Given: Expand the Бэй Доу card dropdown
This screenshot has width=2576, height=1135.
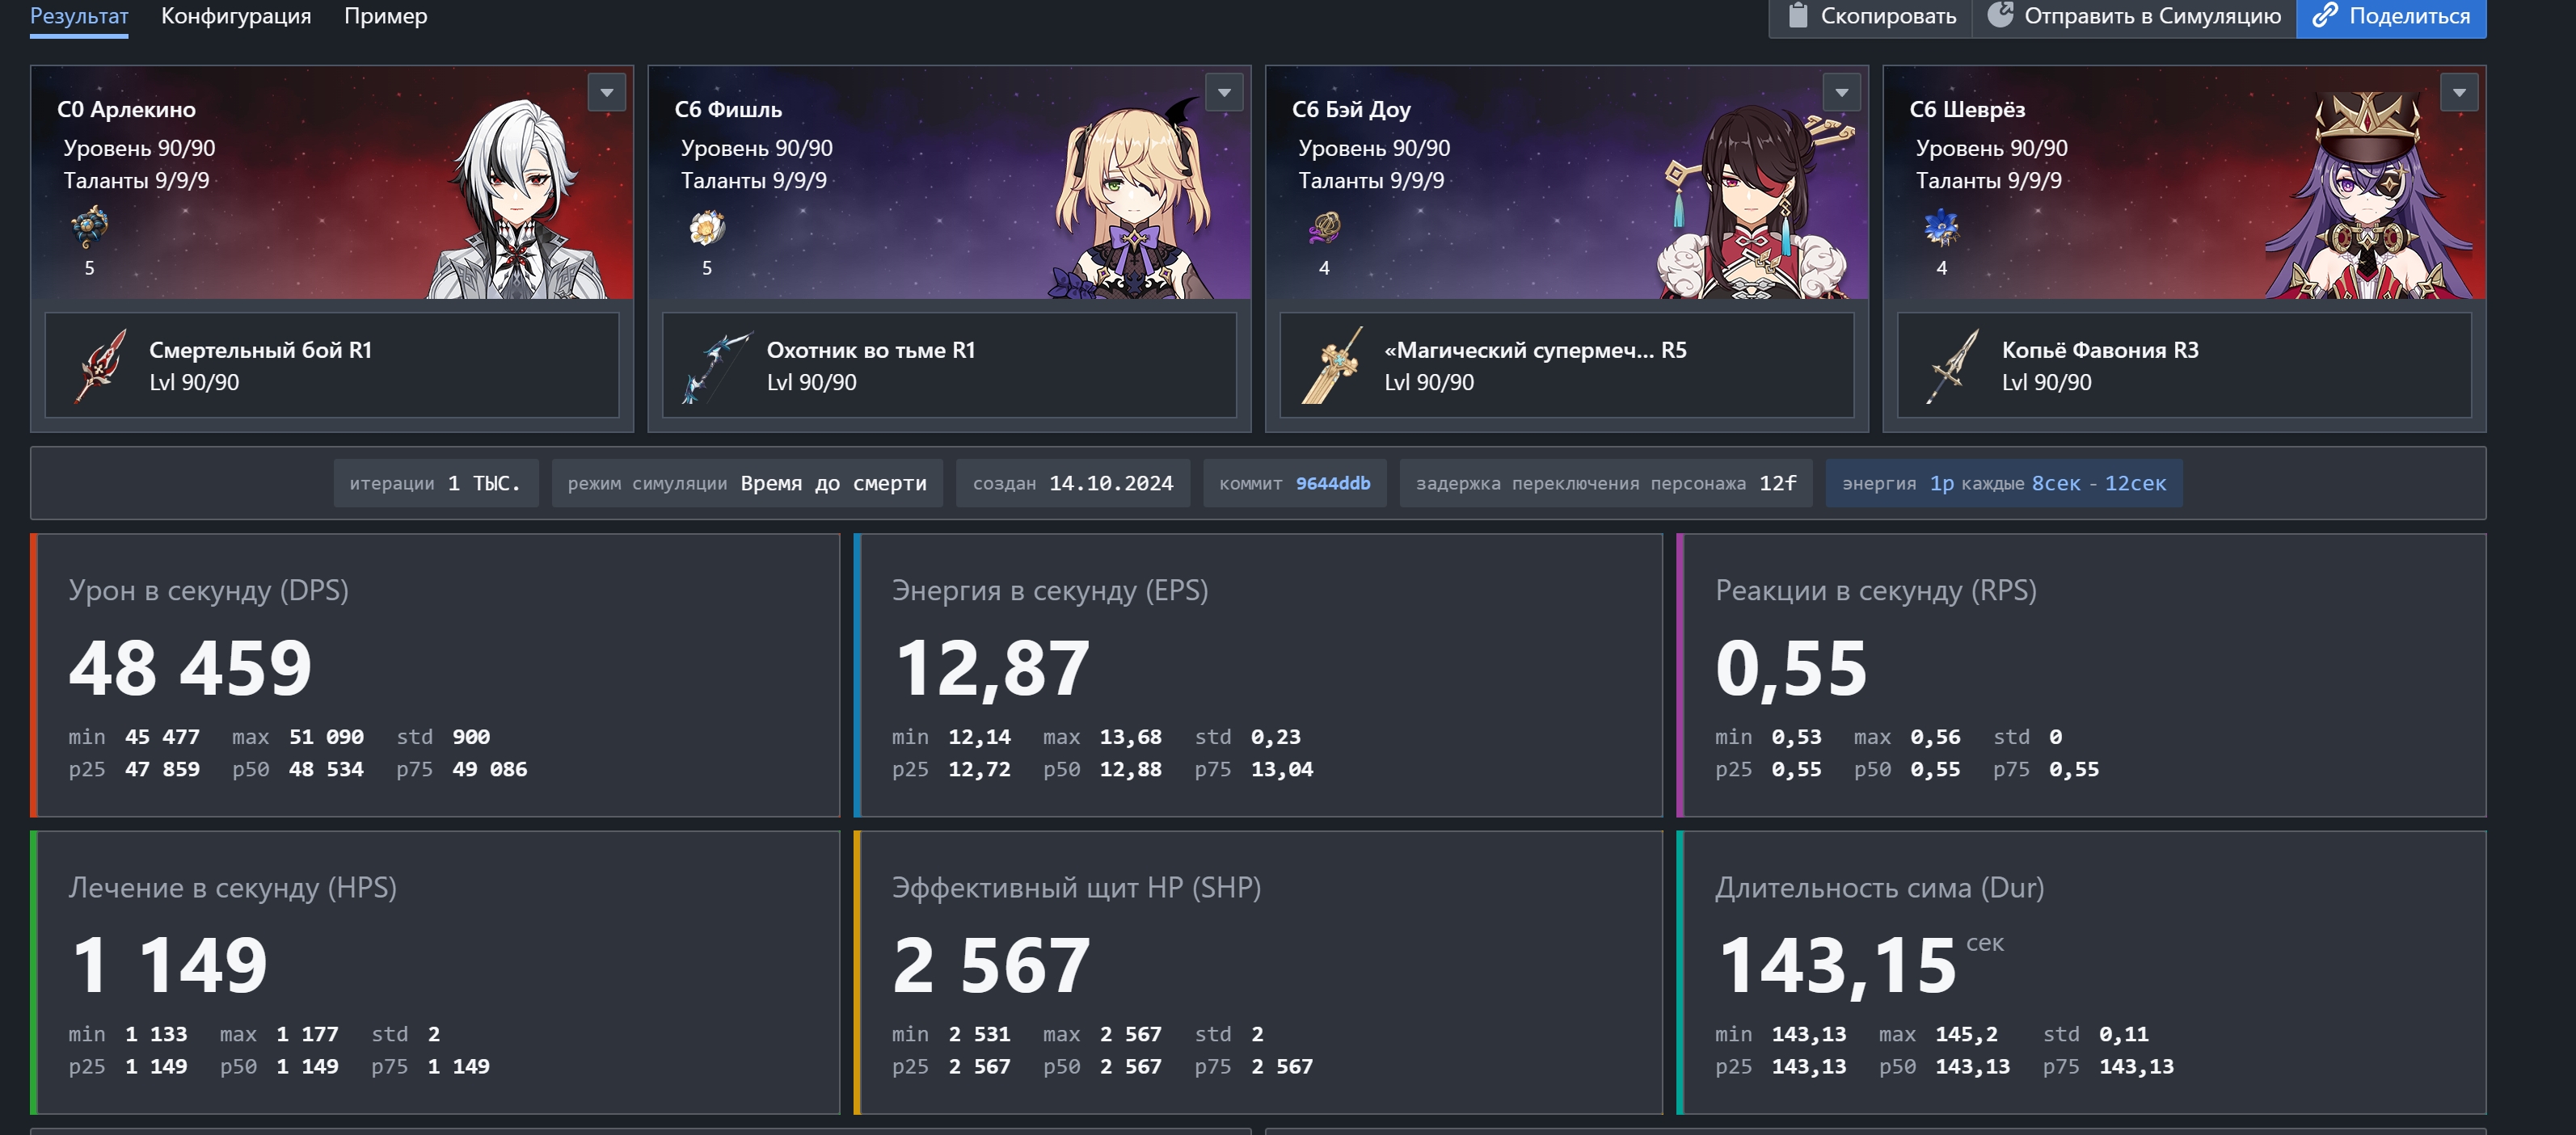Looking at the screenshot, I should click(x=1841, y=93).
